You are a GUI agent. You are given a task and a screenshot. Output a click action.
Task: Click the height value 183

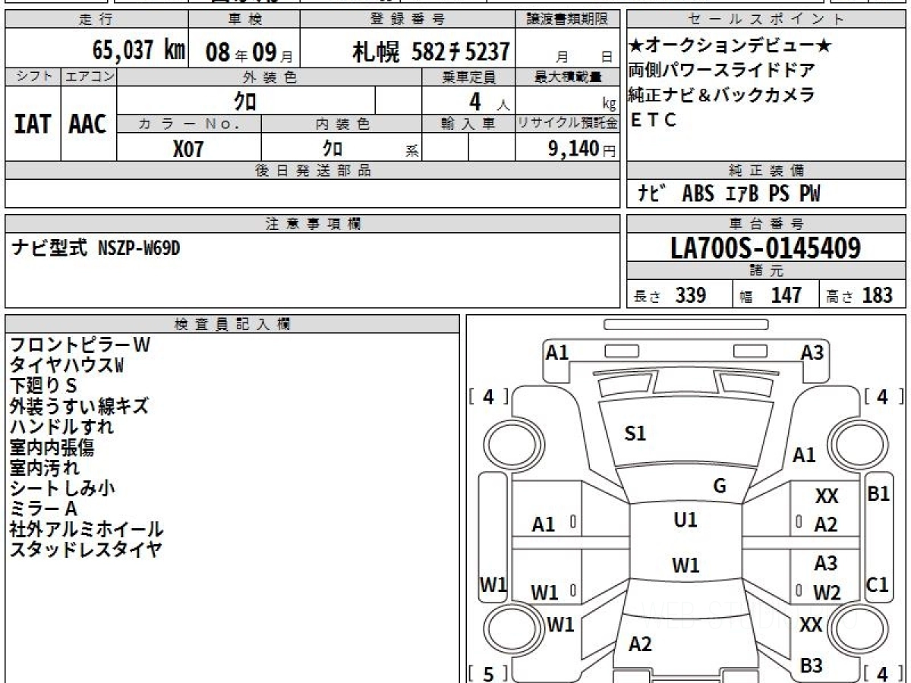(876, 295)
